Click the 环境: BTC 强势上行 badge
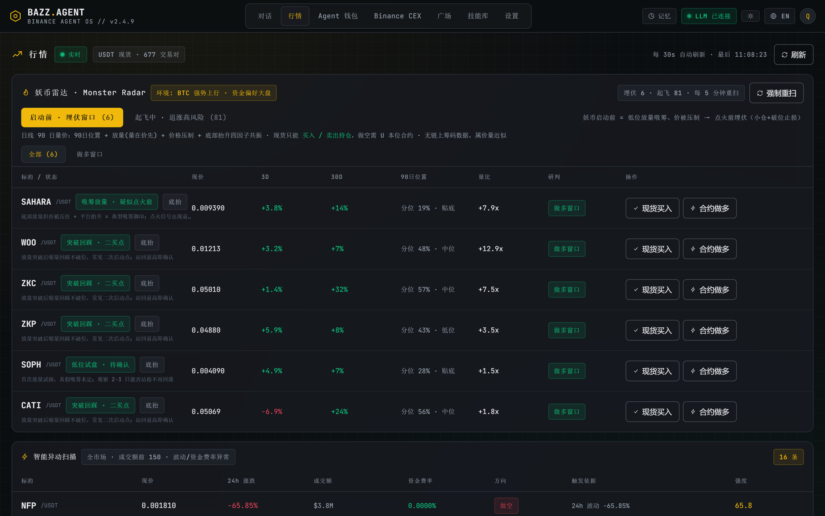 (x=213, y=93)
